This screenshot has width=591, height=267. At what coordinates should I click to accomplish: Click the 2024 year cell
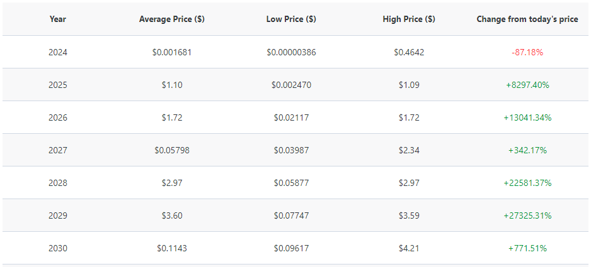(58, 52)
